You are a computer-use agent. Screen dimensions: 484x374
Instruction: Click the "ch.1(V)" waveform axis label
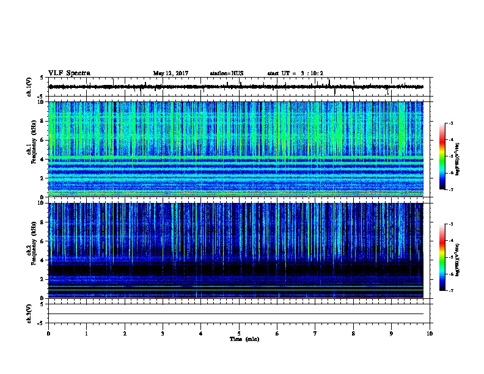[29, 87]
